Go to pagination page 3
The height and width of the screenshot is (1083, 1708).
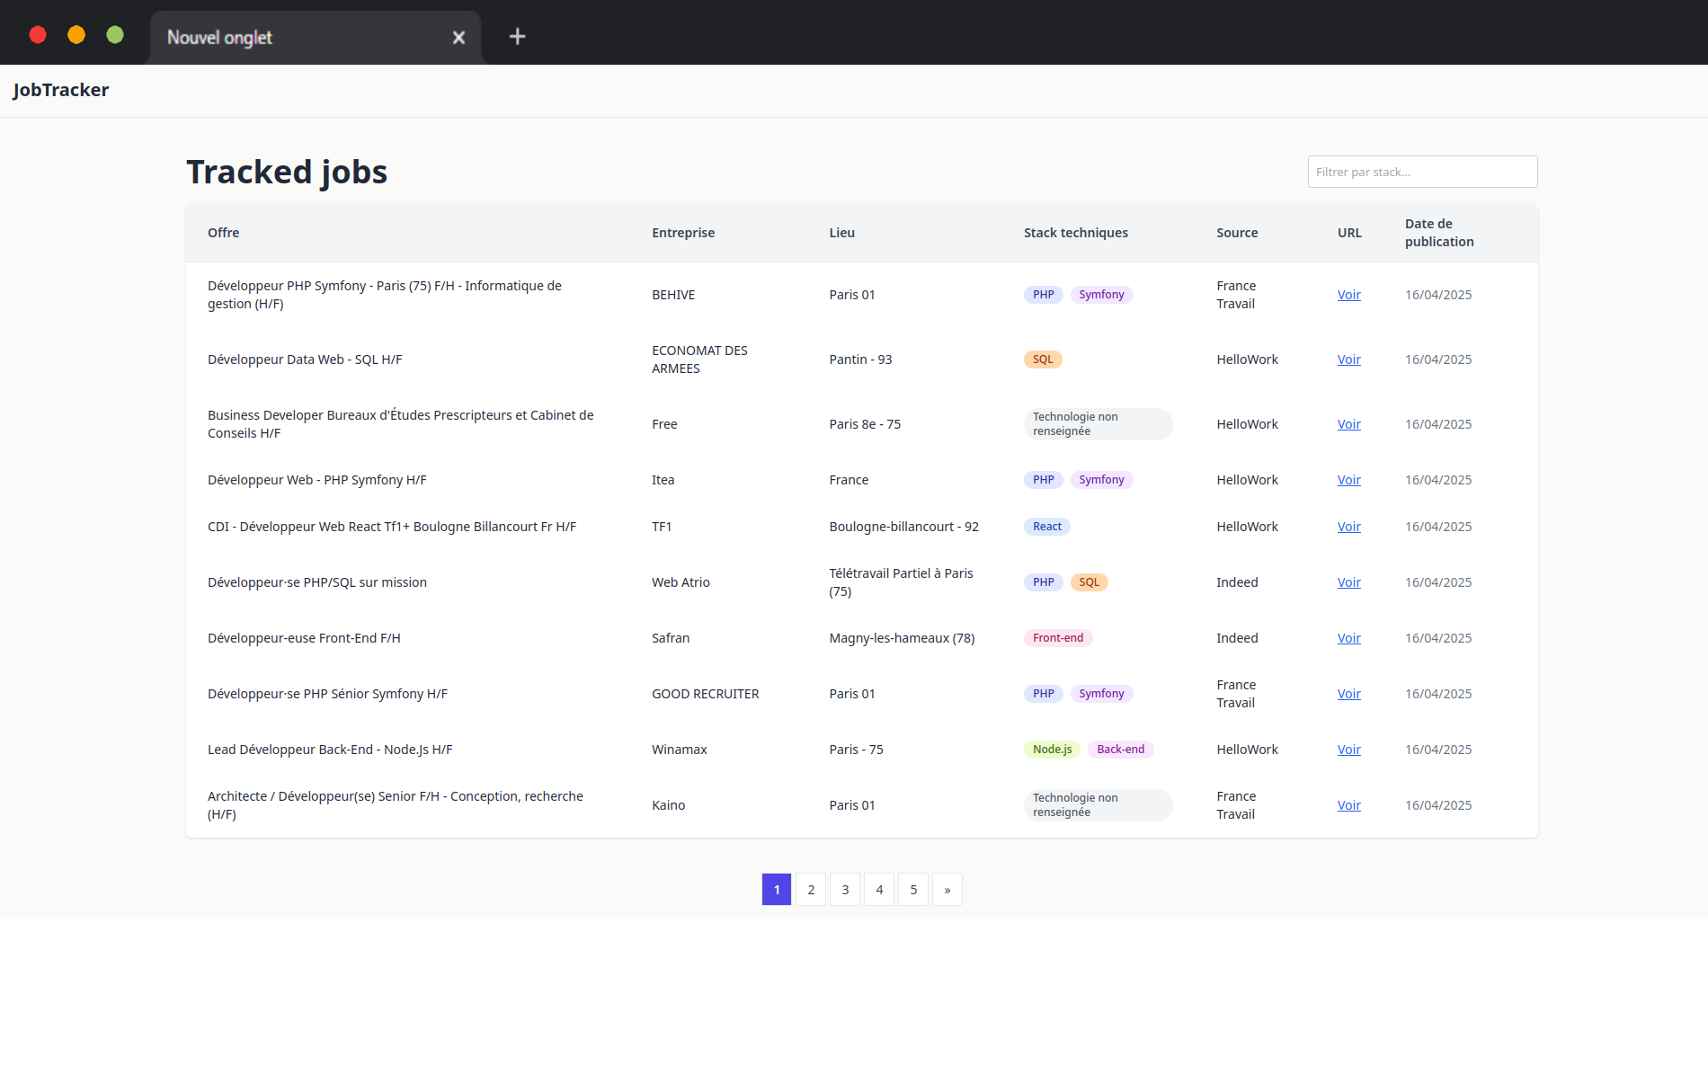click(x=845, y=890)
